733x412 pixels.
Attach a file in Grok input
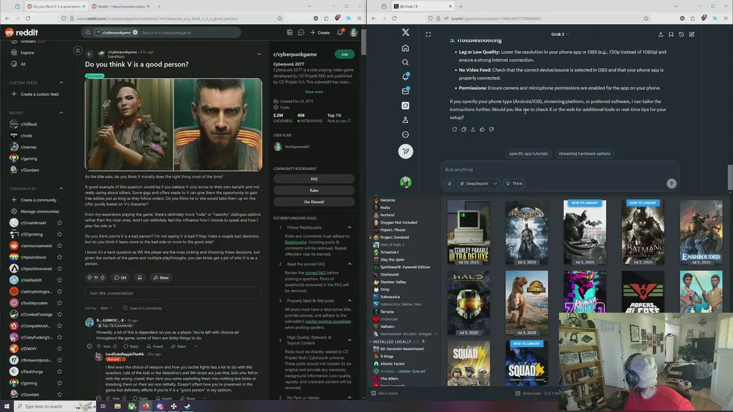(450, 184)
